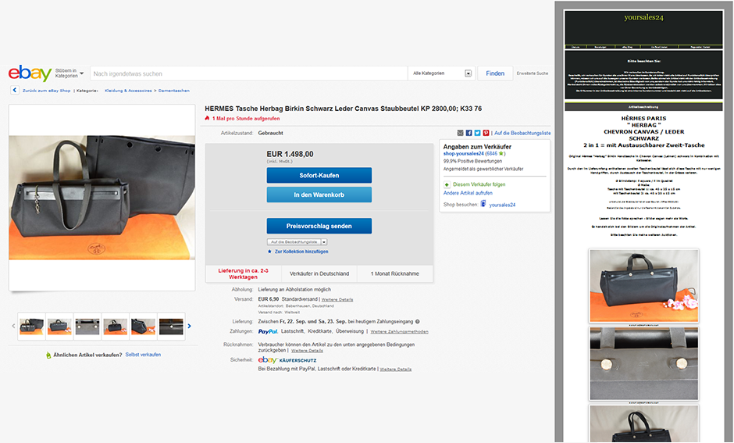The height and width of the screenshot is (443, 734).
Task: Open Weitere Zahlungsmethoden link
Action: pos(399,331)
